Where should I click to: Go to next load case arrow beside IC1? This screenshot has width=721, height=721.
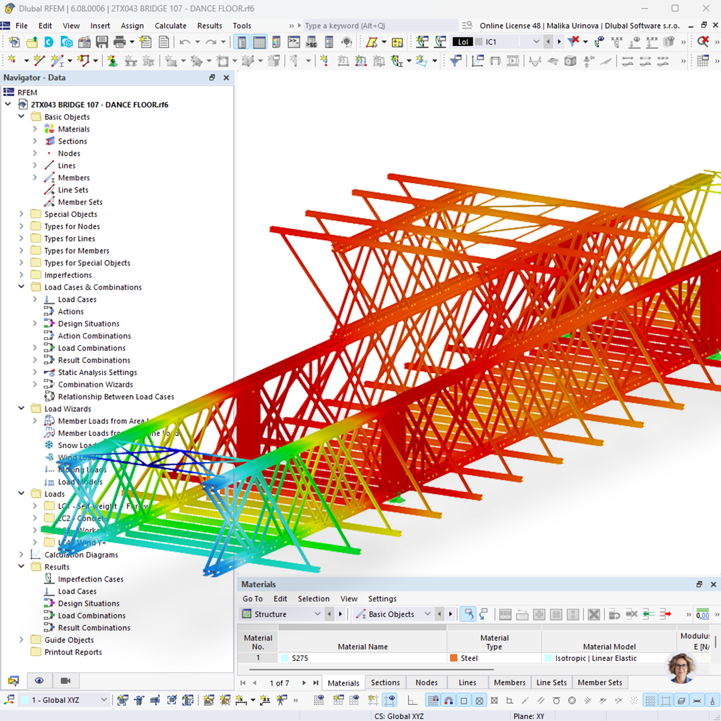coord(559,42)
